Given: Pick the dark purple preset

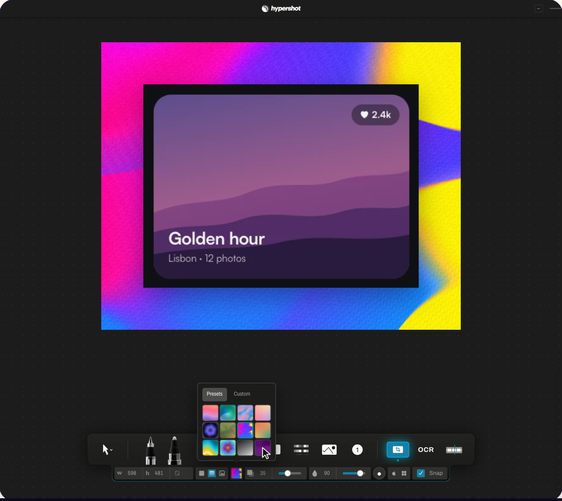Looking at the screenshot, I should pos(263,448).
